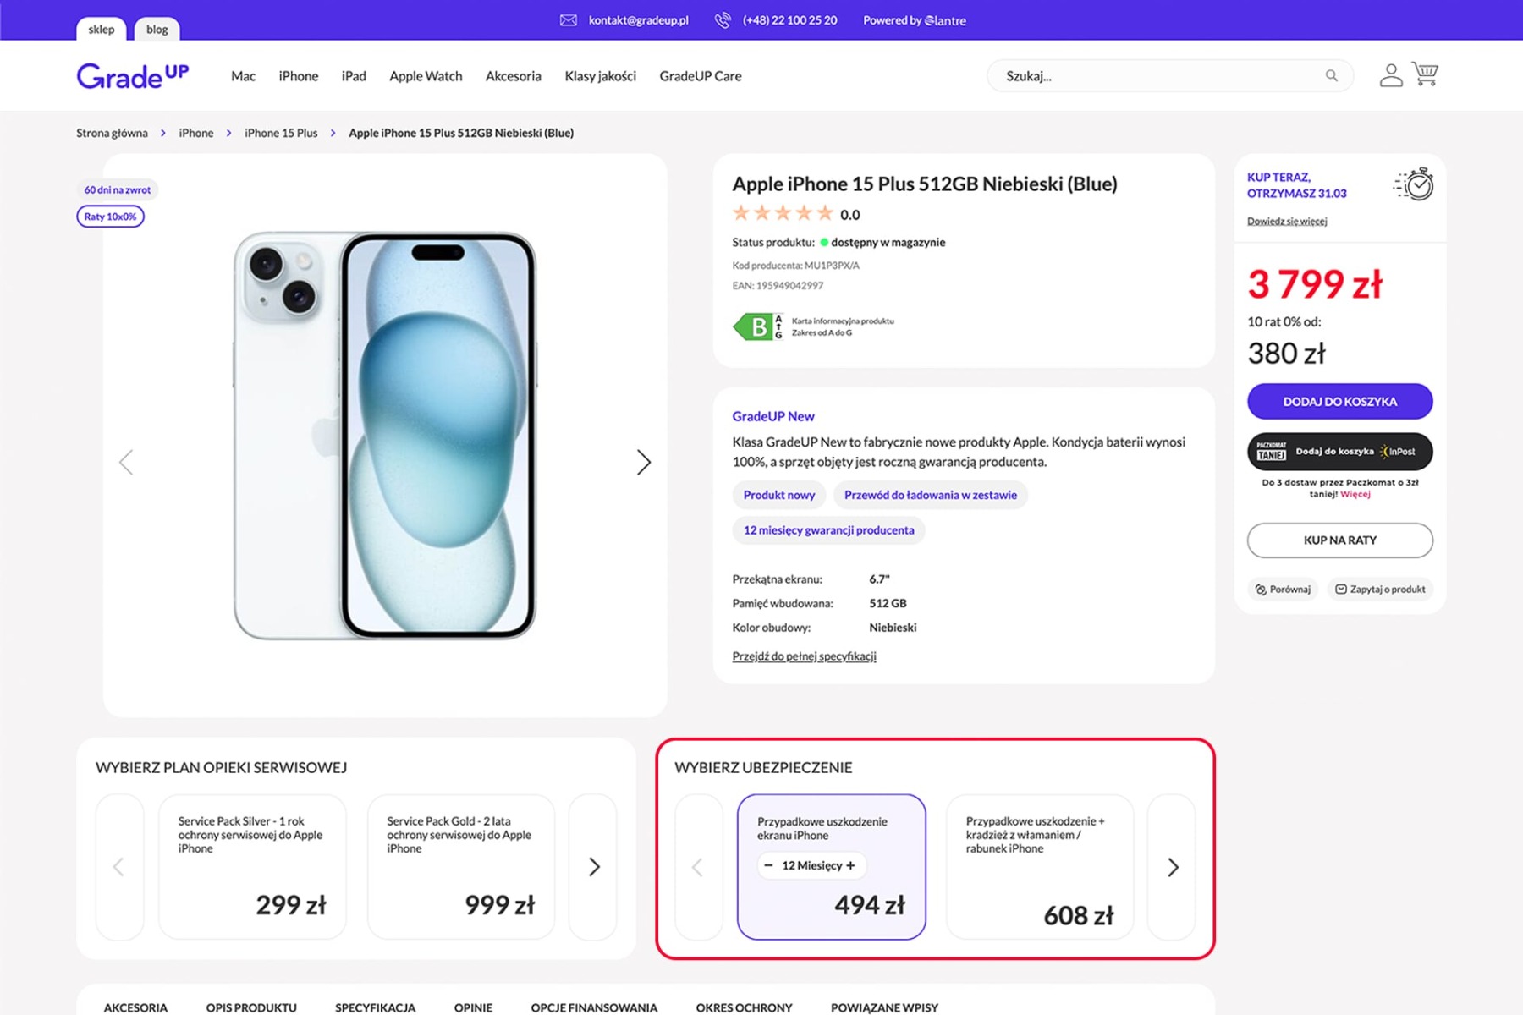Switch to the SPECYFIKACJA tab
The width and height of the screenshot is (1523, 1015).
375,1007
